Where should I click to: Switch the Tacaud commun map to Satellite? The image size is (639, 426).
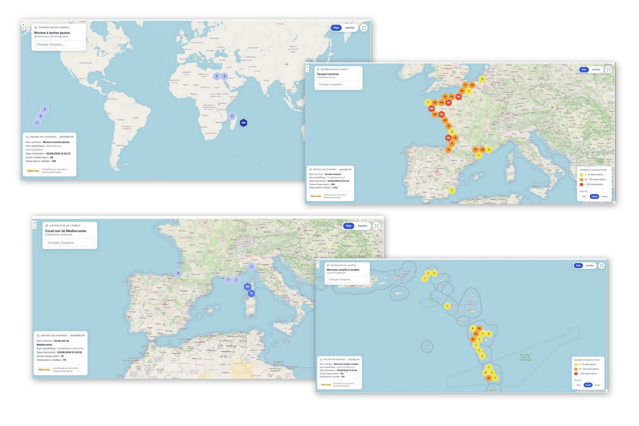coord(596,69)
